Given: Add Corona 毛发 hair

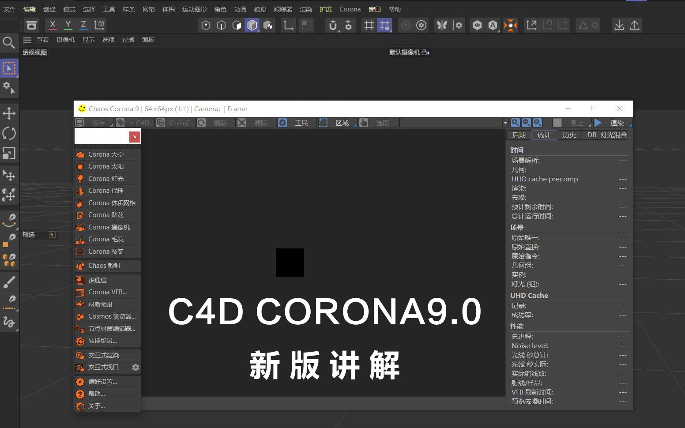Looking at the screenshot, I should (x=108, y=239).
